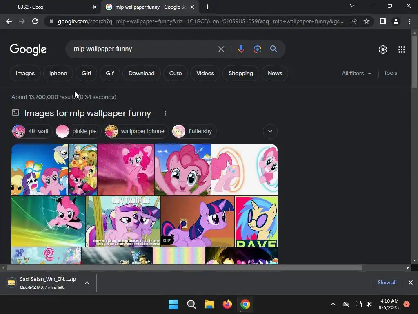Open the Windows Start menu
This screenshot has height=314, width=418.
tap(173, 304)
